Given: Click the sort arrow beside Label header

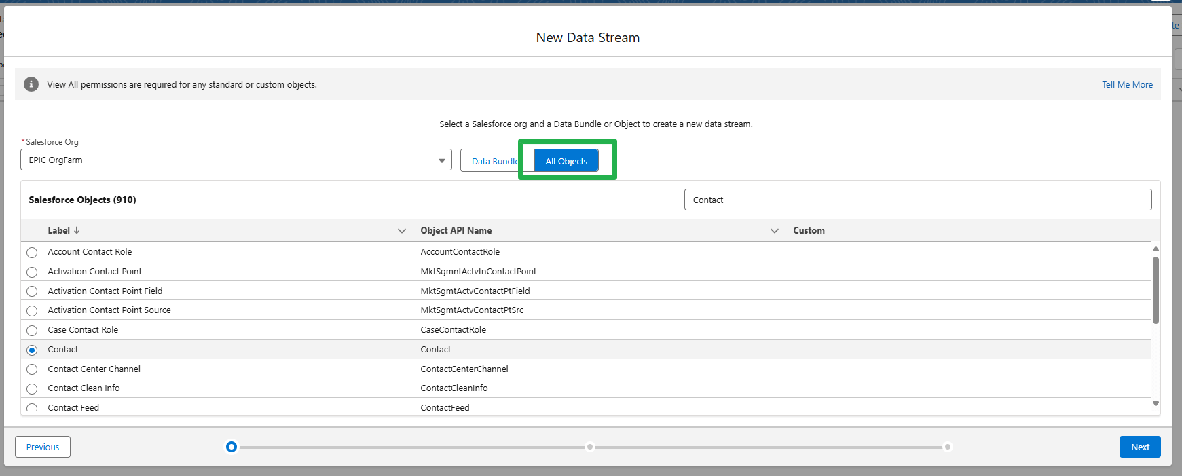Looking at the screenshot, I should 77,230.
